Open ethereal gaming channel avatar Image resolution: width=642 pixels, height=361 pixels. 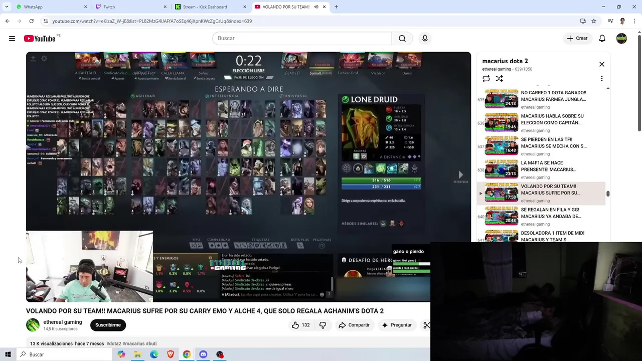click(x=33, y=325)
